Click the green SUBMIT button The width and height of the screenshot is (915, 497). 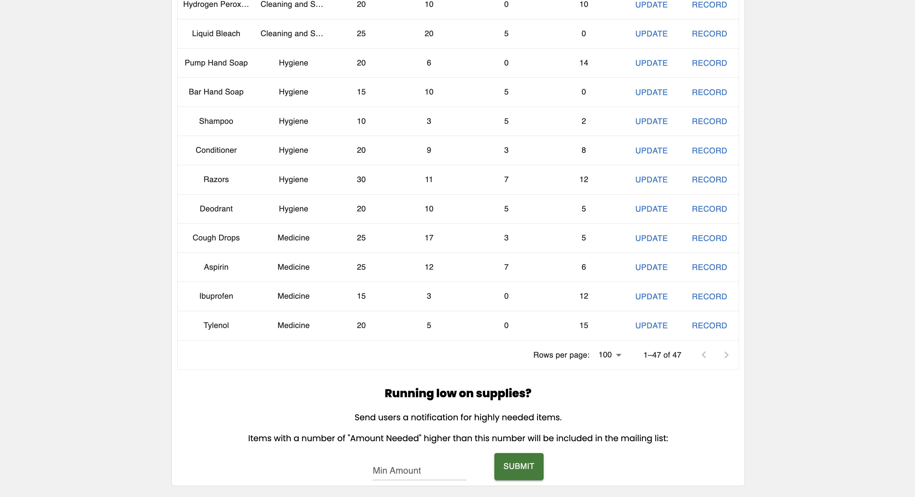pos(519,466)
